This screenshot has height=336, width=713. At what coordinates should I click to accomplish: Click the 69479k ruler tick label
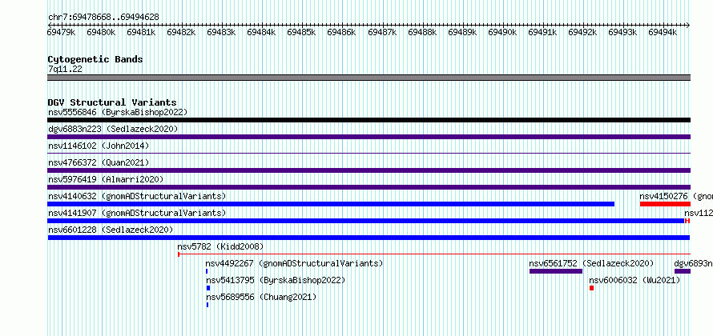coord(62,32)
